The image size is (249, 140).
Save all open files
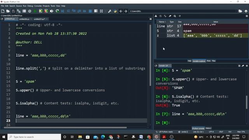tap(19, 11)
